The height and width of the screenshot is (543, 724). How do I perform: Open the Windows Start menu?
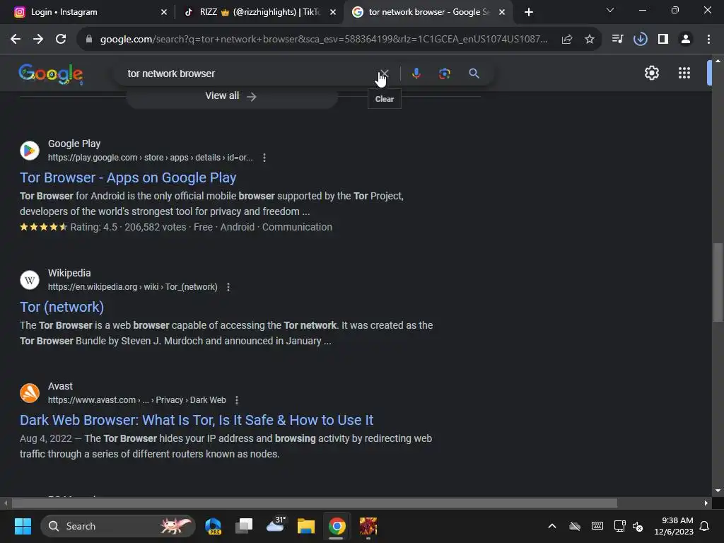(x=23, y=526)
